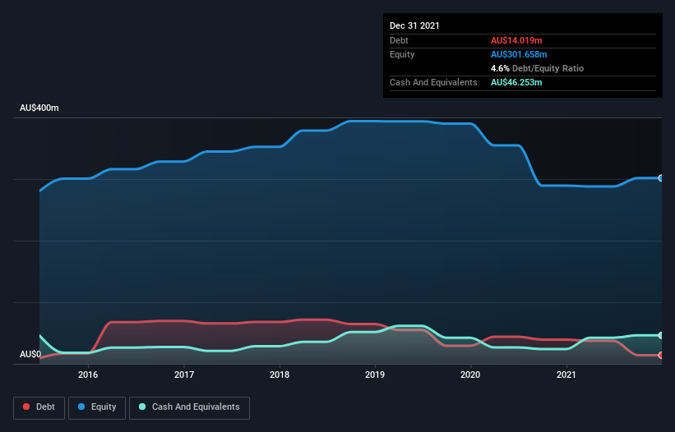
Task: Click the 4.6% Debt/Equity Ratio text
Action: (537, 68)
